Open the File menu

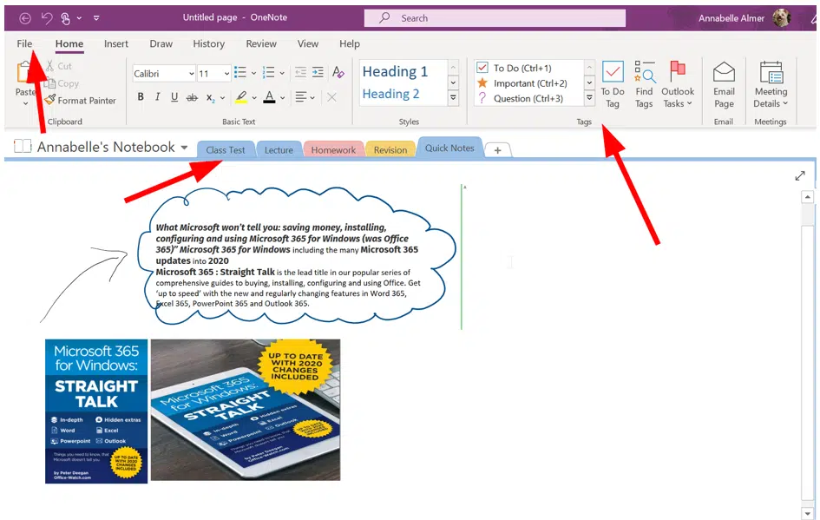[24, 44]
